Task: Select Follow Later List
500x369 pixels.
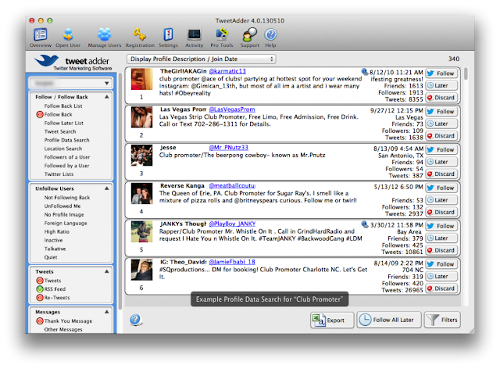Action: click(x=64, y=123)
